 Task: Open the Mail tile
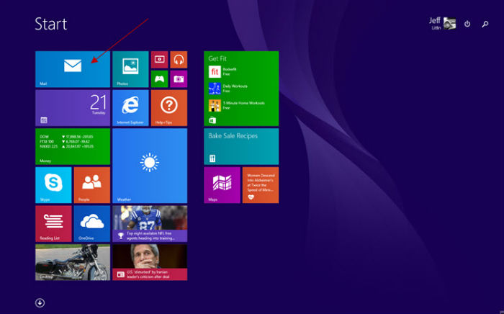[73, 69]
